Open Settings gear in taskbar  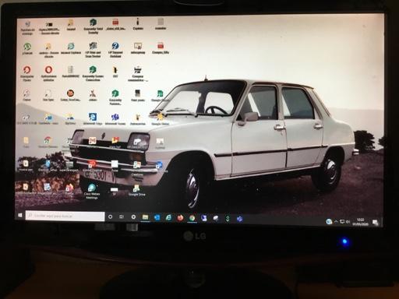pyautogui.click(x=133, y=216)
